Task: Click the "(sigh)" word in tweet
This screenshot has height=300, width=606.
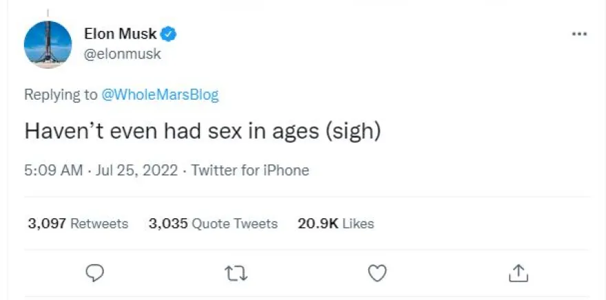Action: (354, 131)
